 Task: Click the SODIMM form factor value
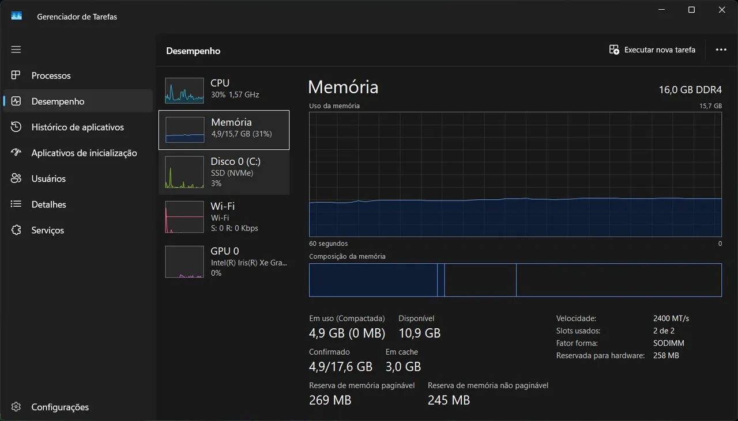tap(669, 343)
